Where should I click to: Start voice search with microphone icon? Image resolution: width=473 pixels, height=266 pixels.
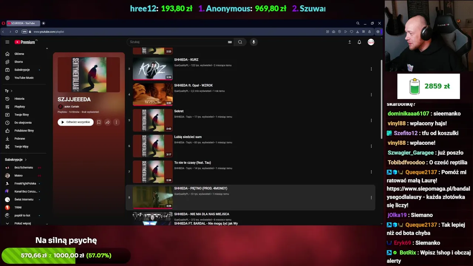(x=253, y=42)
